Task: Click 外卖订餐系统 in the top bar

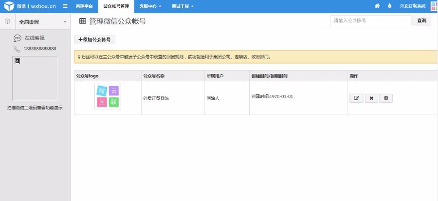Action: coord(413,6)
